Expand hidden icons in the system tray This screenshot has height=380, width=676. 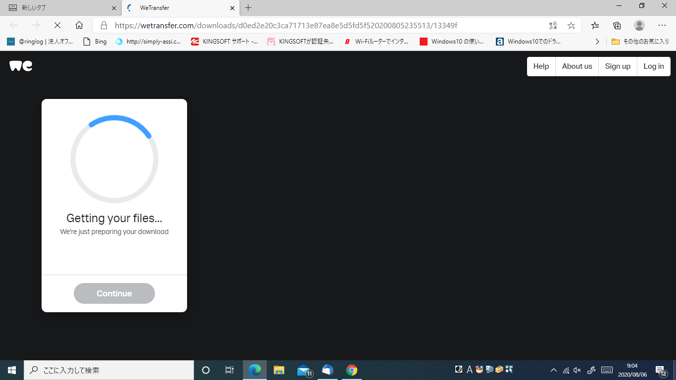[553, 370]
